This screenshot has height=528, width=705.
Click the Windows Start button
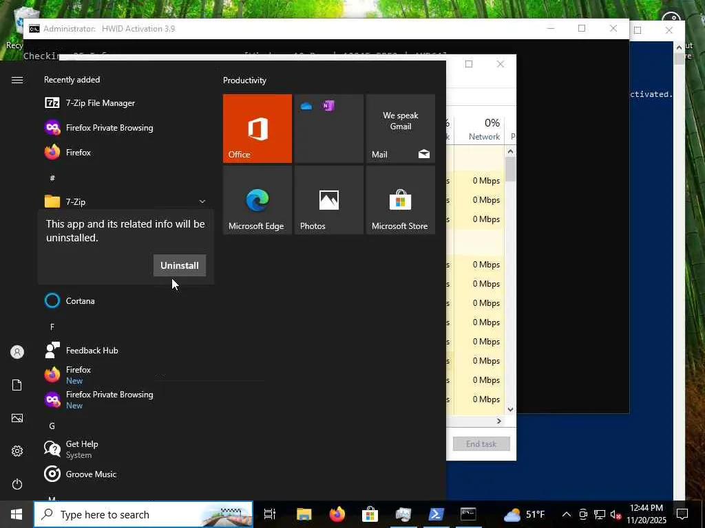point(17,514)
